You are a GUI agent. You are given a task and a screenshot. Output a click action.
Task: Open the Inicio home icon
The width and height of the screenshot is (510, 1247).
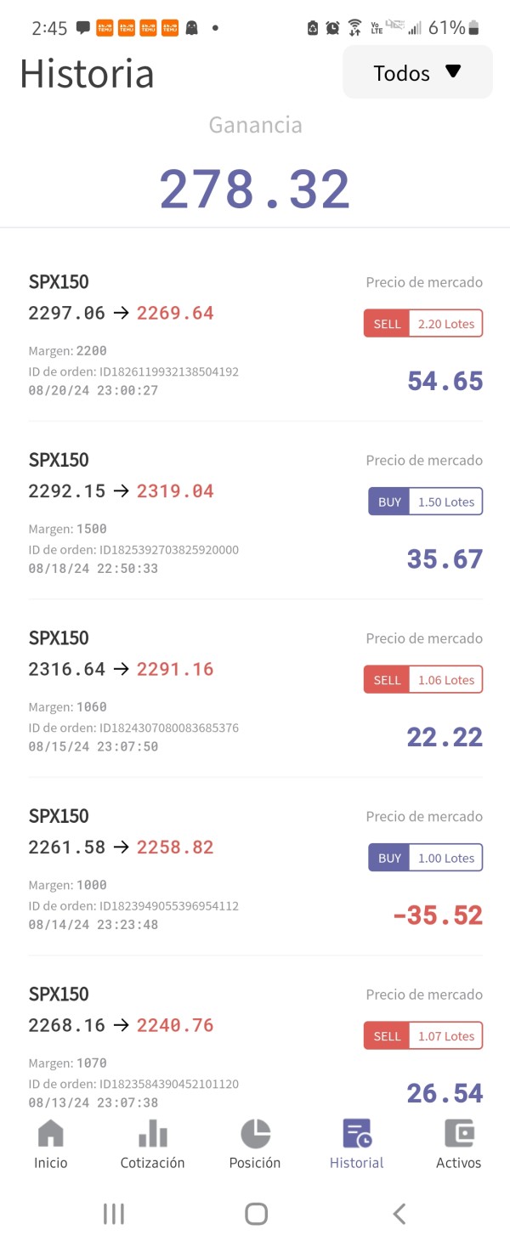pos(51,1134)
